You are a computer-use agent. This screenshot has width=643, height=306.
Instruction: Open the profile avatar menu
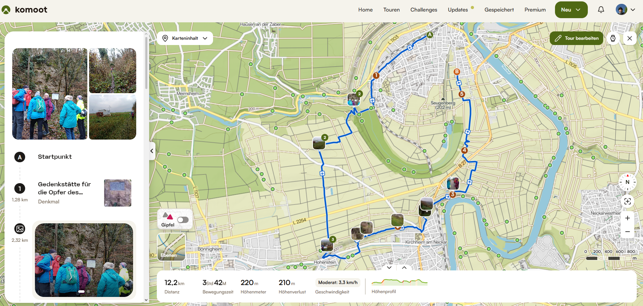coord(625,10)
